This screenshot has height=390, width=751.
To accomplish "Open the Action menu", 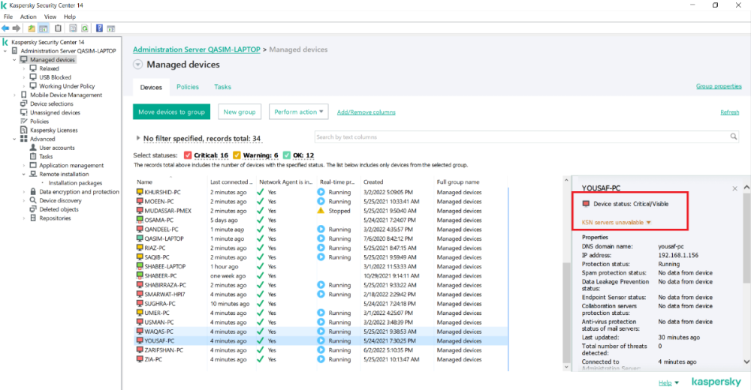I will 28,16.
